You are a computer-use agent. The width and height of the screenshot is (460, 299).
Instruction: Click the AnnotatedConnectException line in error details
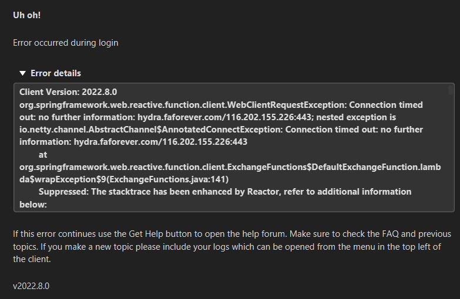pos(221,130)
